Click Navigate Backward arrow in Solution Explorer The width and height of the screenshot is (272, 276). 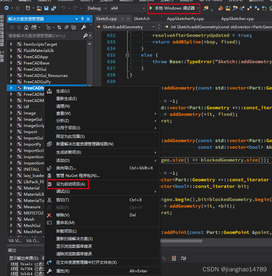(x=12, y=27)
